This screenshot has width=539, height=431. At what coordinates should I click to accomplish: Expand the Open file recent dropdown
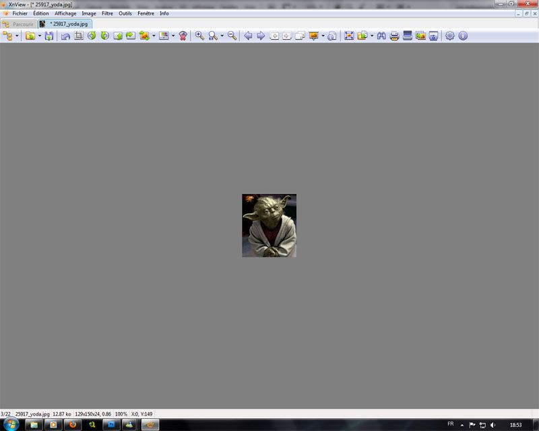tap(40, 36)
